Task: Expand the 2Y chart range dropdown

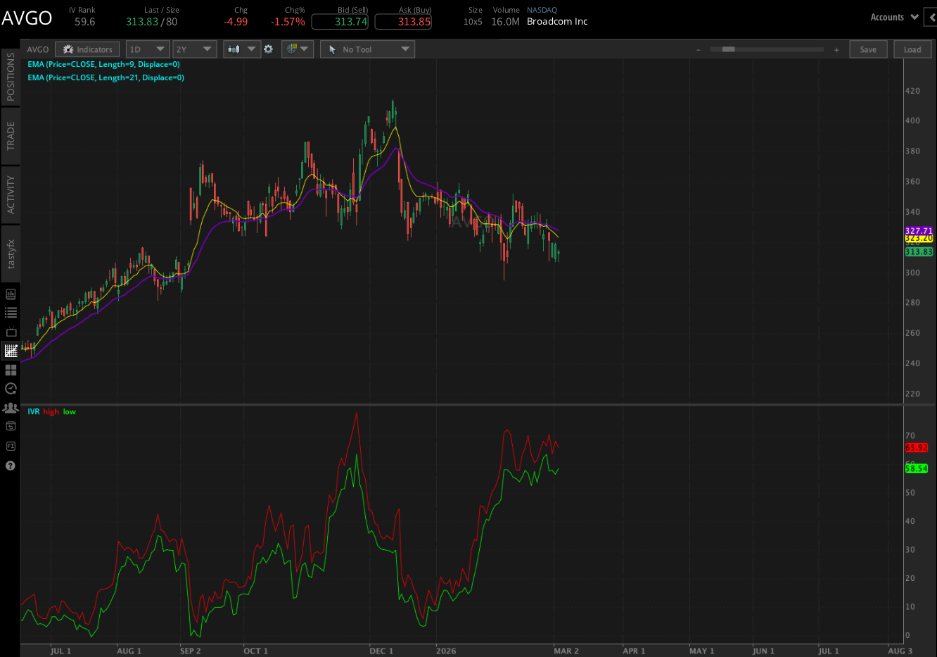Action: click(194, 49)
